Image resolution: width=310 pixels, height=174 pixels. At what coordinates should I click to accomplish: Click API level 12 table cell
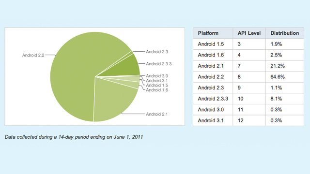point(249,120)
